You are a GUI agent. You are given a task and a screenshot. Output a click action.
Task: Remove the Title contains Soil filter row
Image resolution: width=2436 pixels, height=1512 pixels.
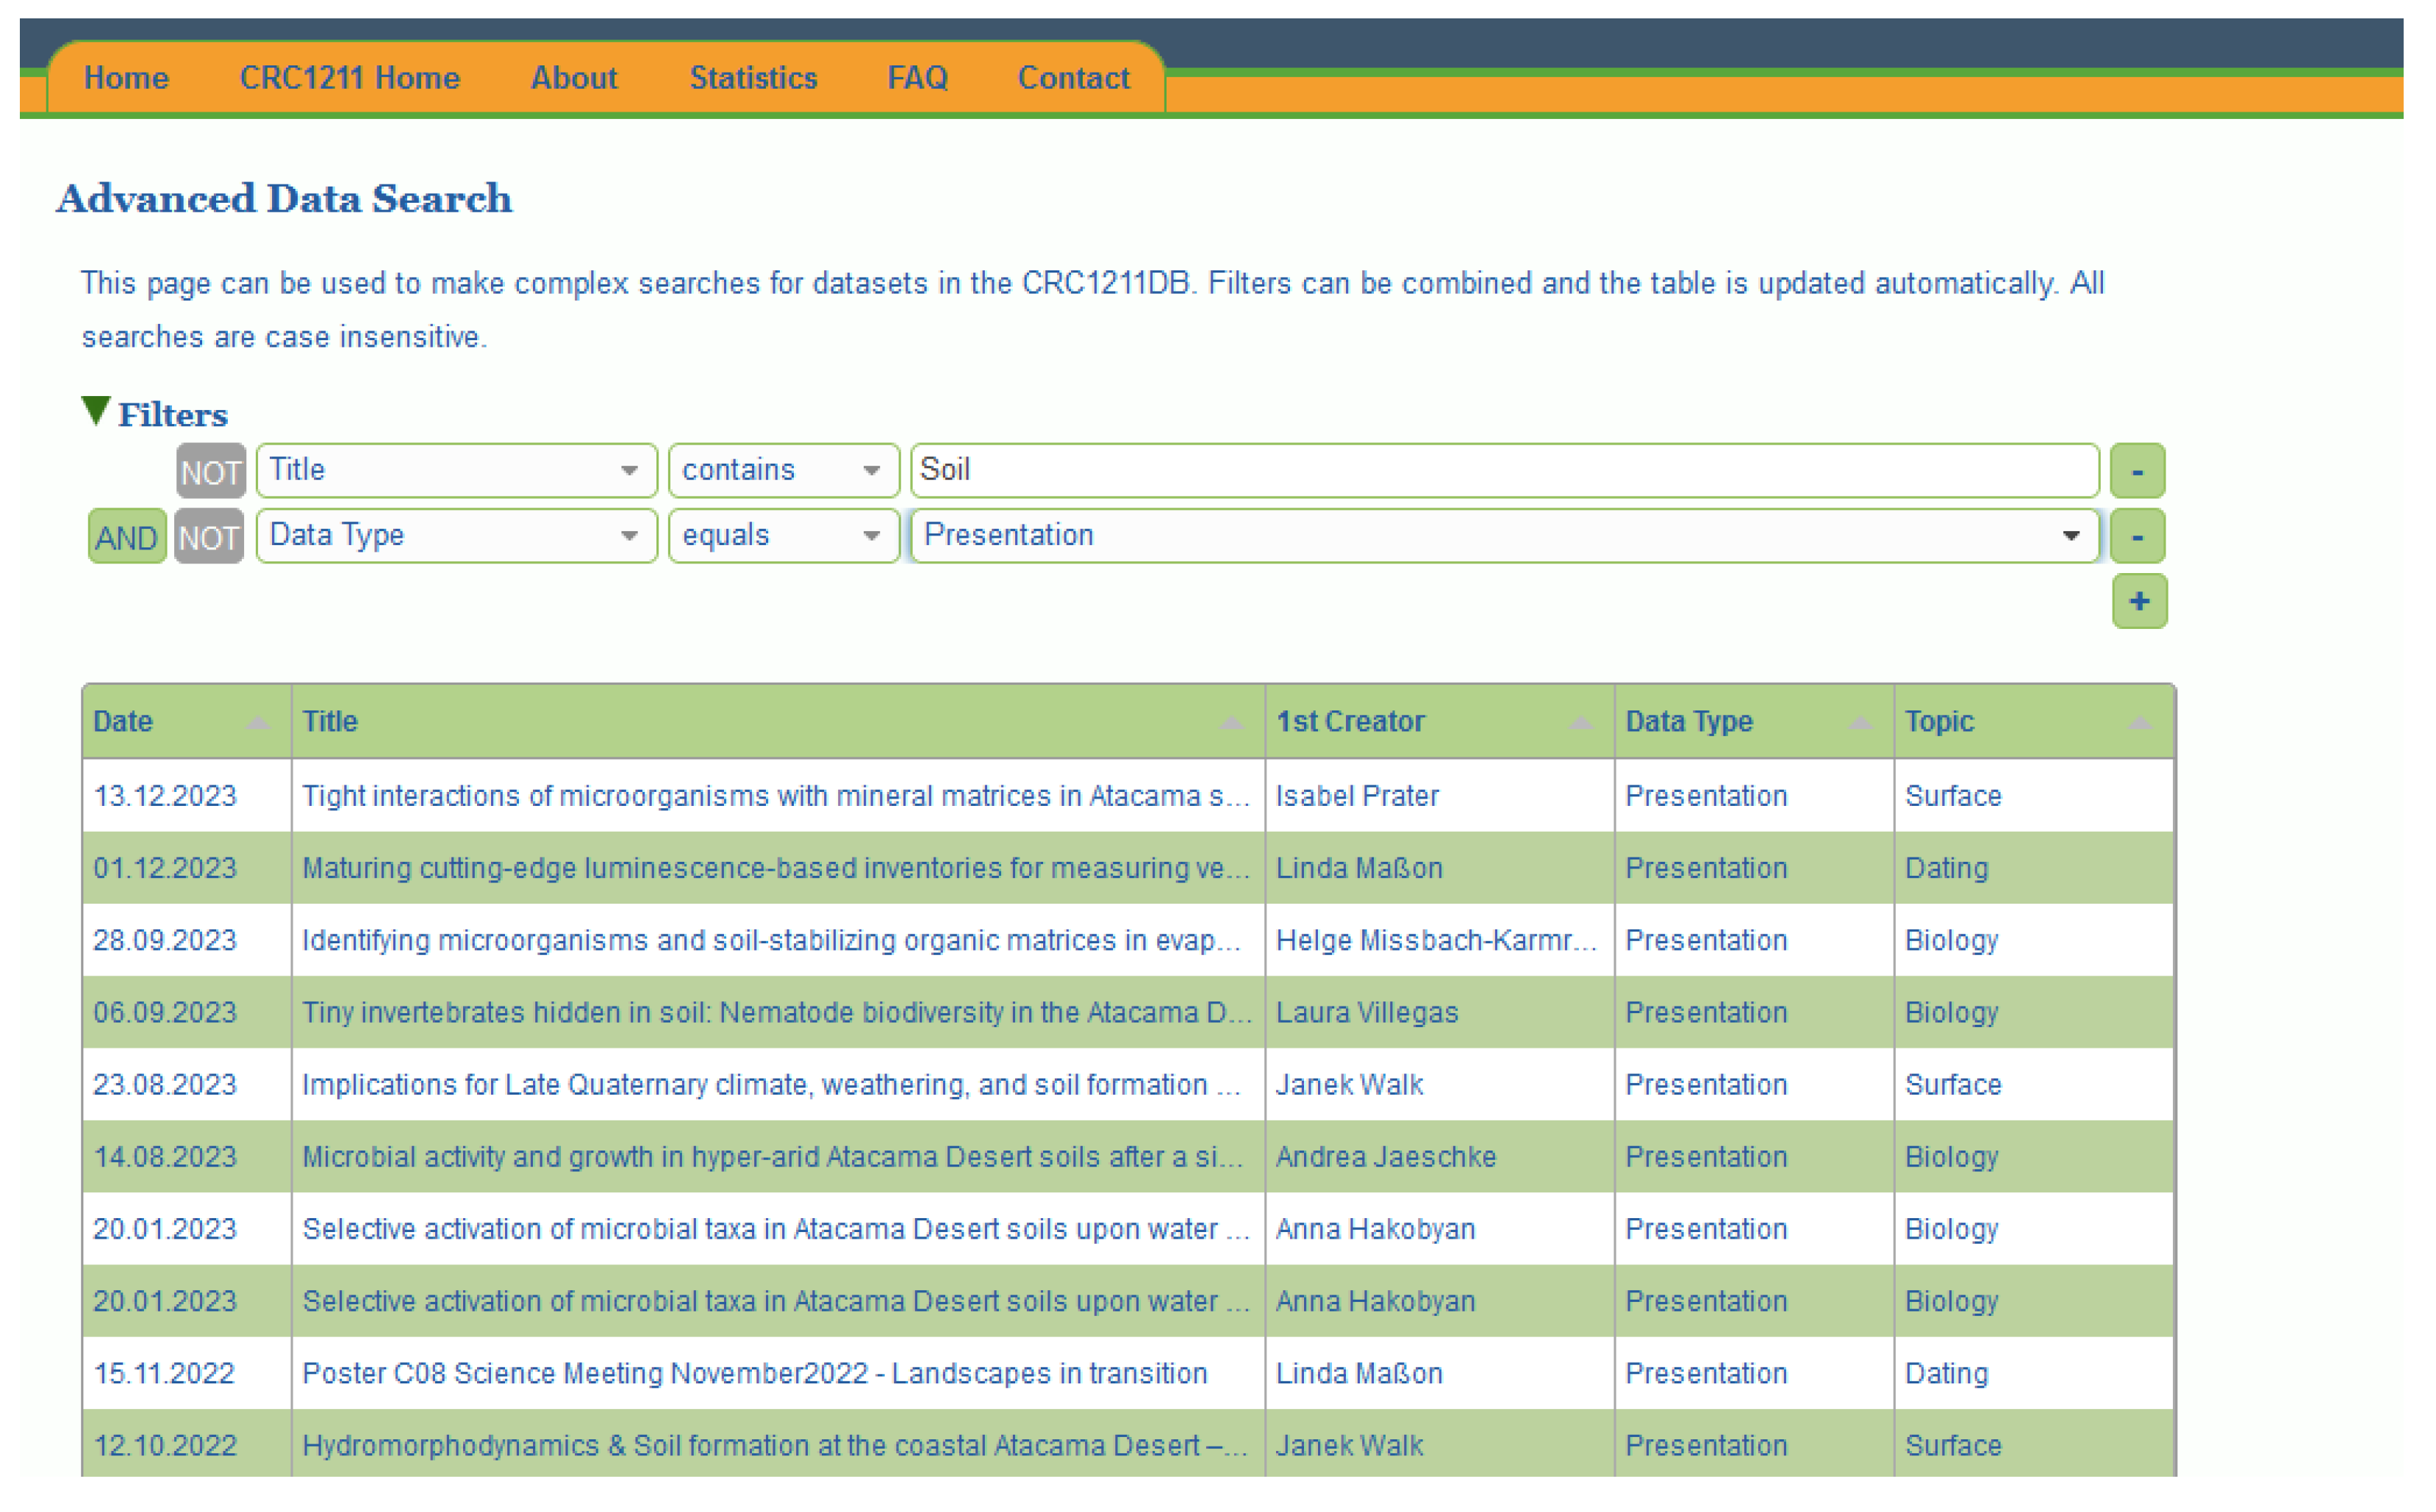click(2137, 471)
